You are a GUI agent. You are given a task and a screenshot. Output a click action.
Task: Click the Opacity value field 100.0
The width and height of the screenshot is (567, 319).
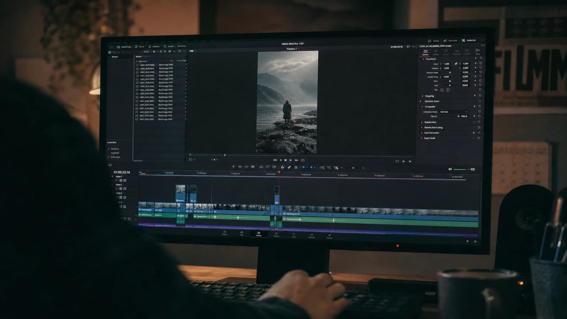[464, 116]
